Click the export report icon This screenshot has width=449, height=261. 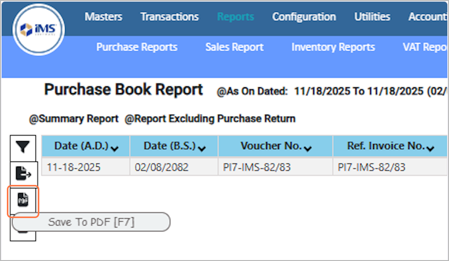pos(22,173)
